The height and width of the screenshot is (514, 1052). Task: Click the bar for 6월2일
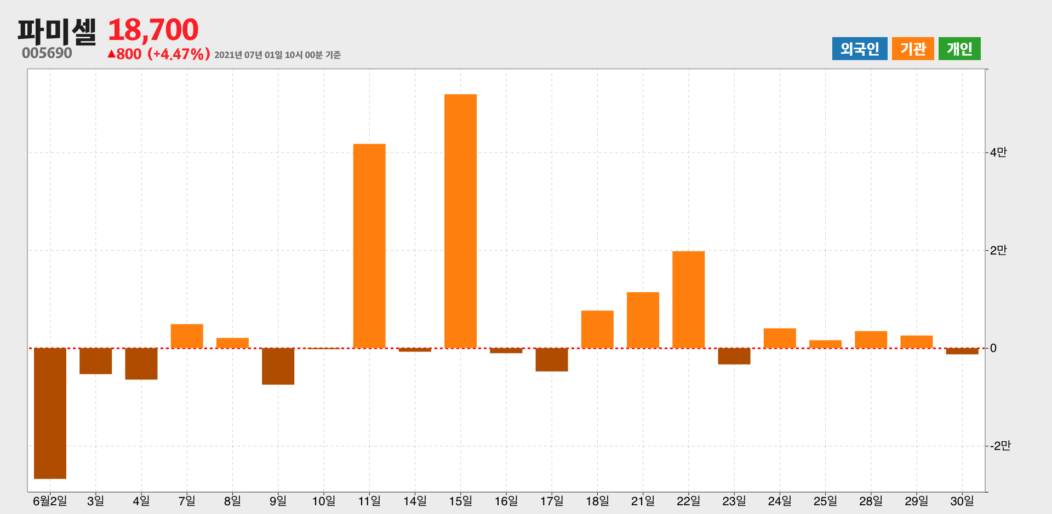point(50,413)
